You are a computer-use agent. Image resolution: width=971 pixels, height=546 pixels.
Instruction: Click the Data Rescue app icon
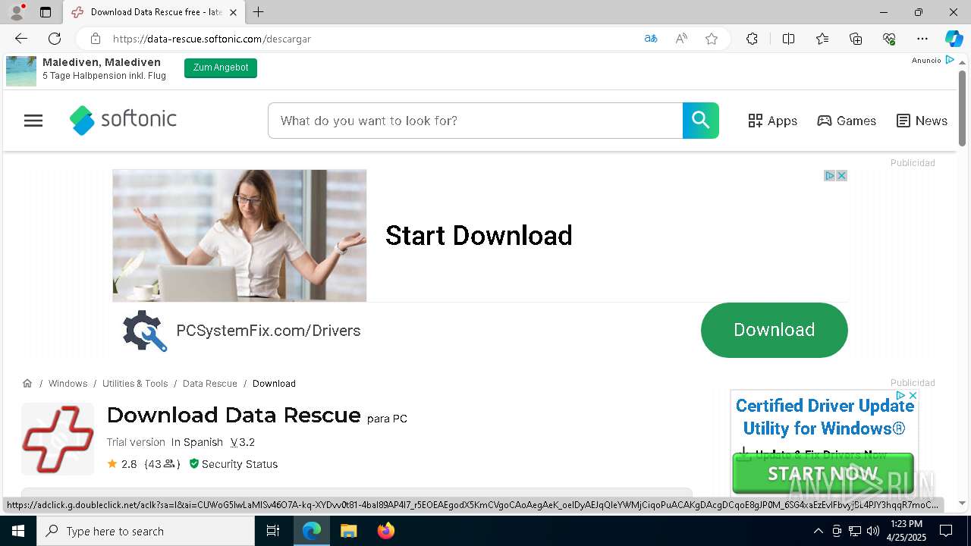click(58, 439)
